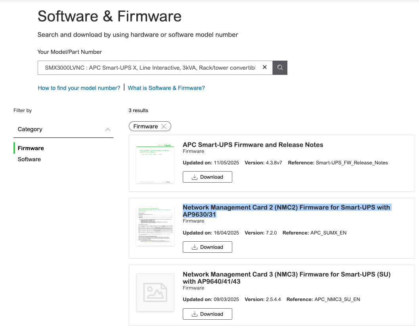Click the 'Your Model/Part Number' label

(69, 52)
